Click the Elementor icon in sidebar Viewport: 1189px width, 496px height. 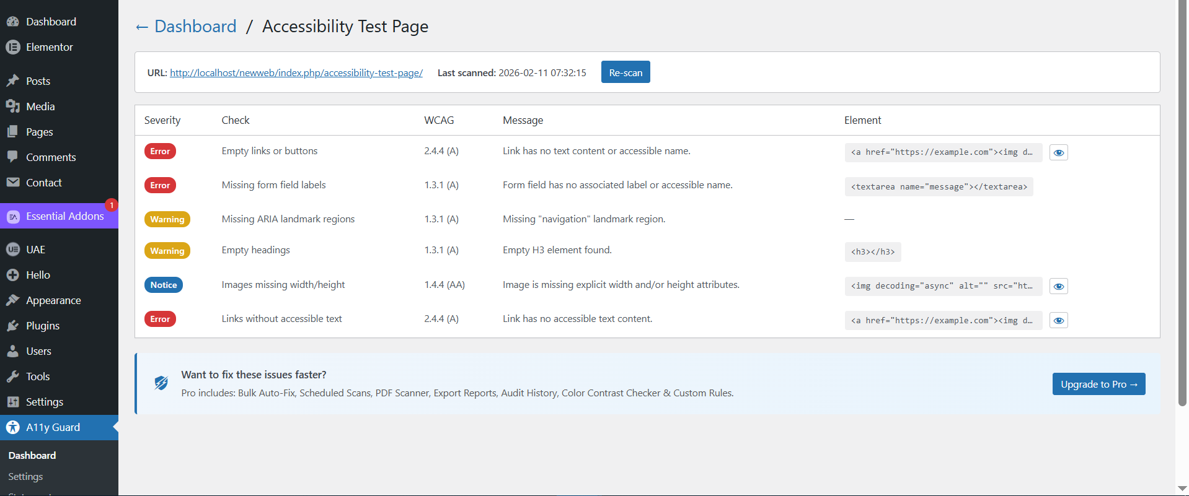coord(12,47)
